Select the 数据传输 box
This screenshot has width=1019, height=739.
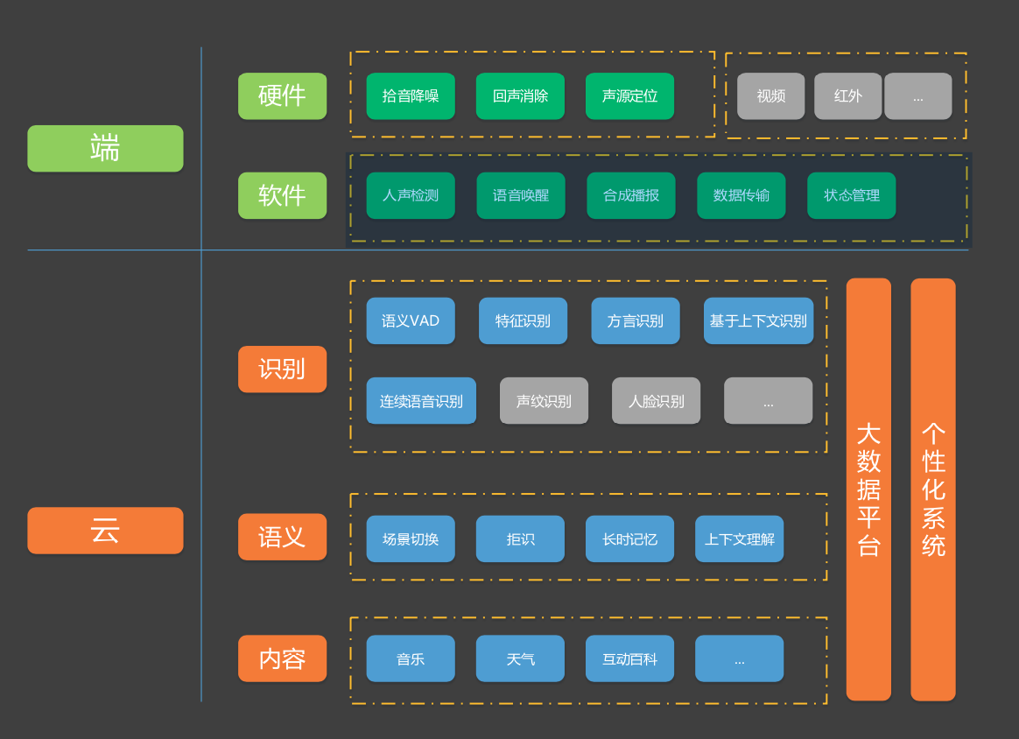[x=741, y=195]
